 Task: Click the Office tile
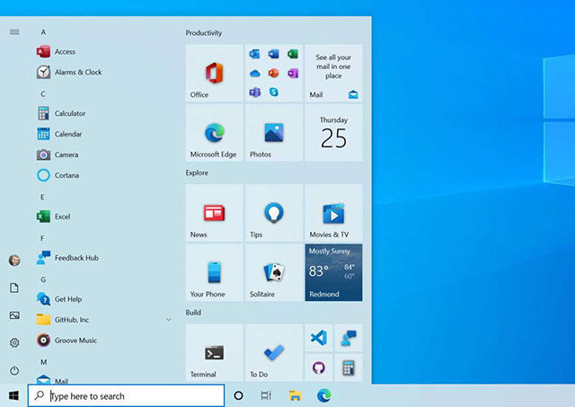click(x=214, y=73)
